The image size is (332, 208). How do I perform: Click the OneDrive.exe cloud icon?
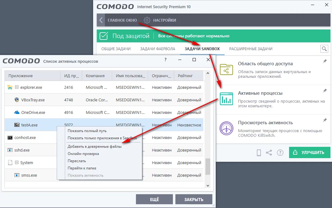point(17,112)
